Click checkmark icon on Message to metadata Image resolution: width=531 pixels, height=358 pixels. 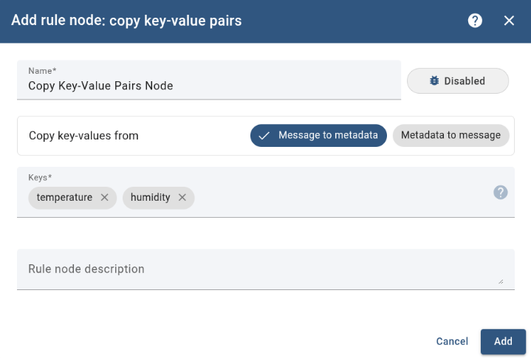(x=264, y=136)
